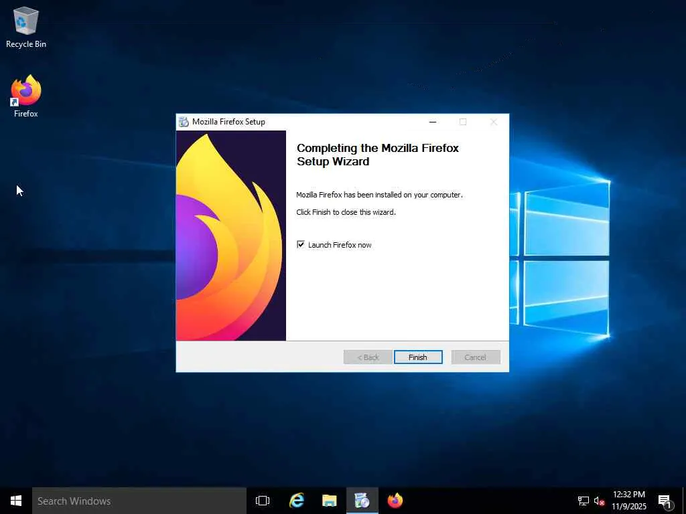Click the Firefox Setup installer taskbar icon
Viewport: 686px width, 514px height.
362,501
